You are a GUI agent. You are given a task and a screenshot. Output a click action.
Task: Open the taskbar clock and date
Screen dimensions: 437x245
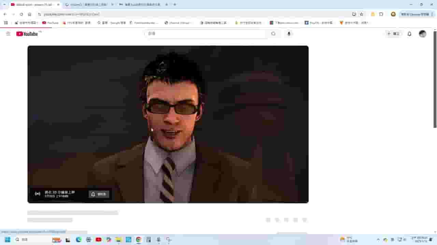tap(419, 240)
